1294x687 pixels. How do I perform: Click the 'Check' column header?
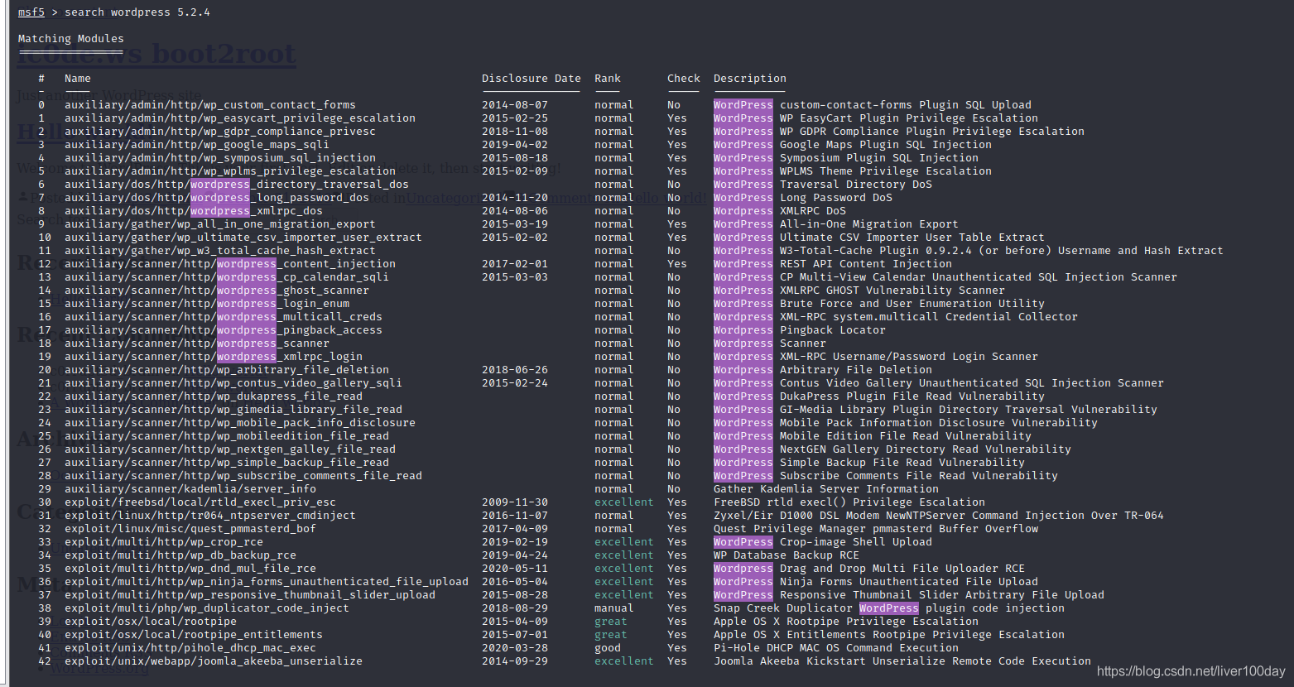(x=684, y=79)
